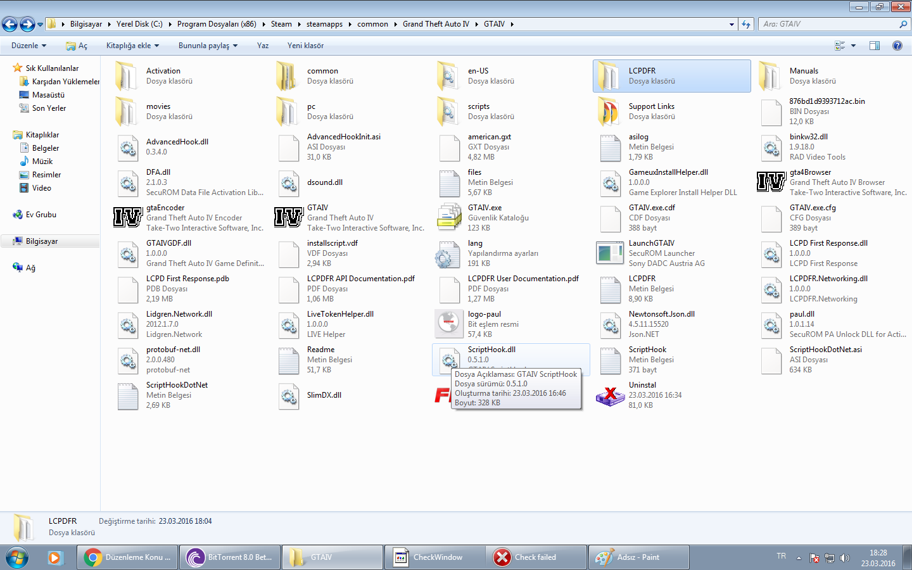Select the GTAIV application icon
Image resolution: width=912 pixels, height=570 pixels.
[x=289, y=218]
